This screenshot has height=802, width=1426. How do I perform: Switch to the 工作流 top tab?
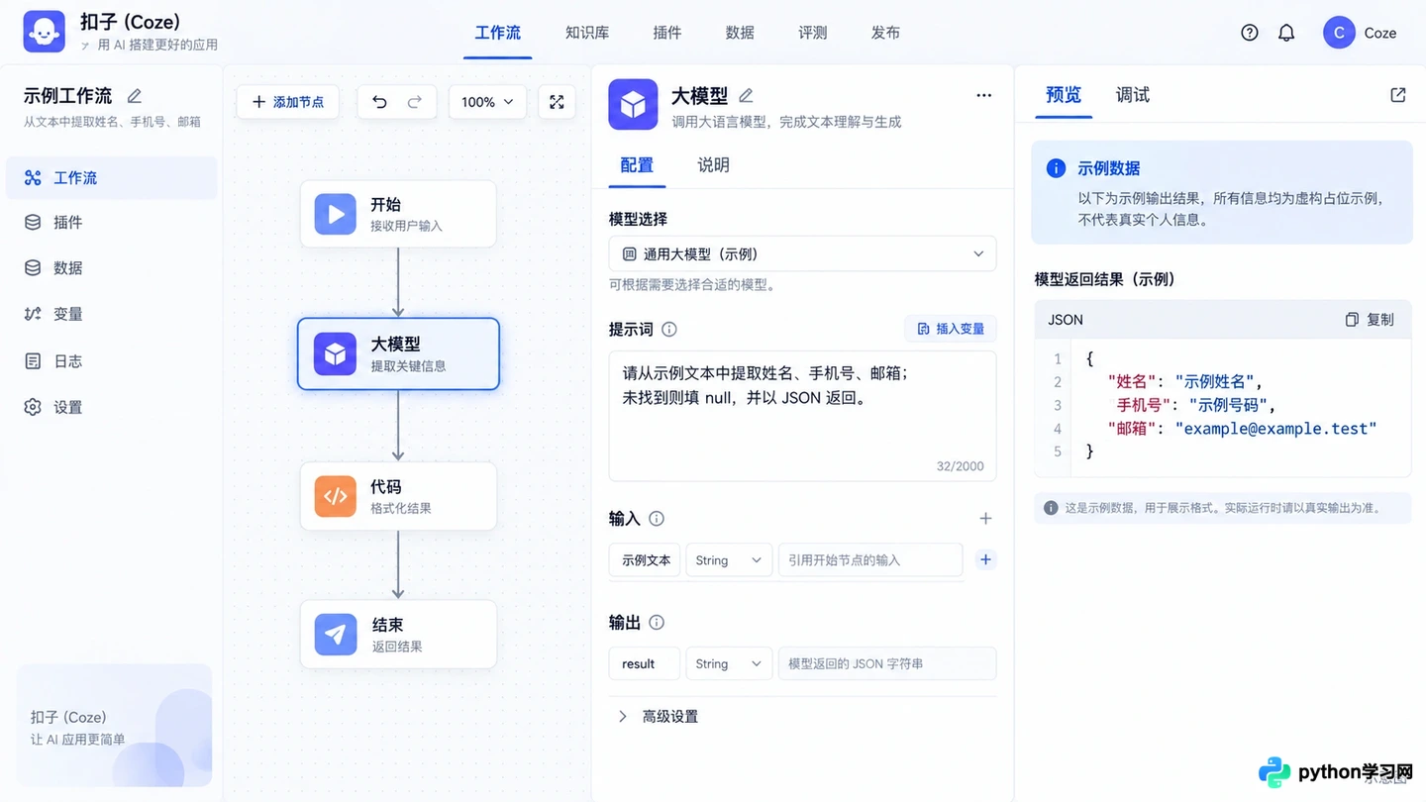coord(497,33)
